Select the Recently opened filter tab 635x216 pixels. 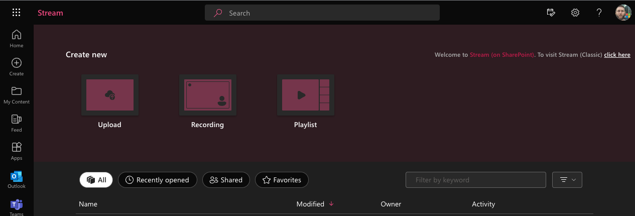157,180
